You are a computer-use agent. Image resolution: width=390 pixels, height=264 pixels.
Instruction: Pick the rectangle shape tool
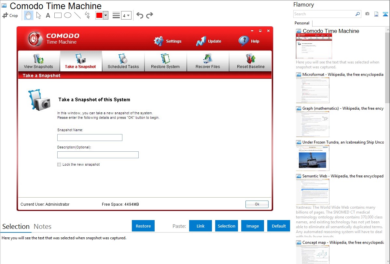point(58,15)
